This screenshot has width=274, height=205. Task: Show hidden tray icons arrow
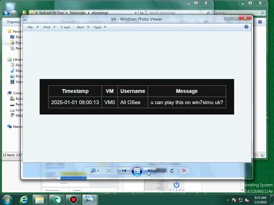coord(227,200)
